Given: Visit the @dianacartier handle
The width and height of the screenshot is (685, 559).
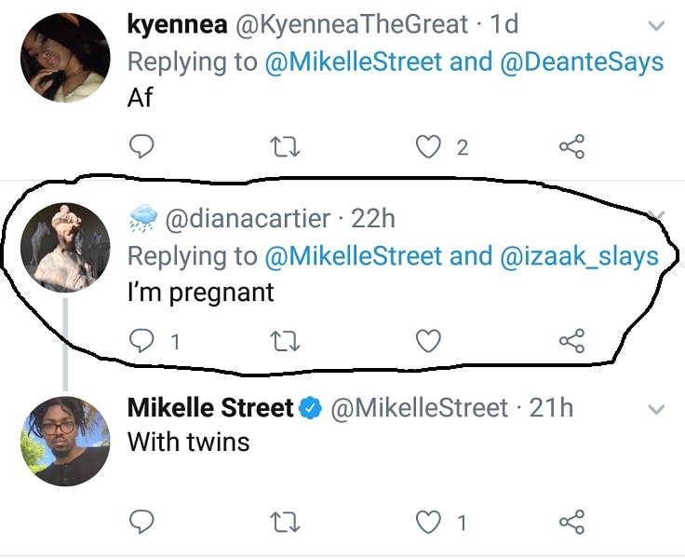Looking at the screenshot, I should (247, 219).
